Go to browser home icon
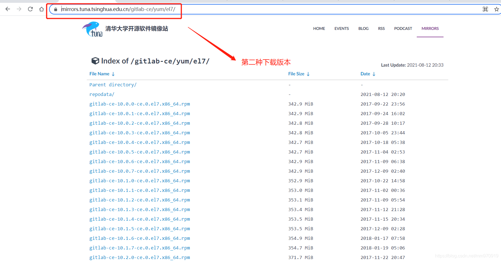501x261 pixels. 41,9
